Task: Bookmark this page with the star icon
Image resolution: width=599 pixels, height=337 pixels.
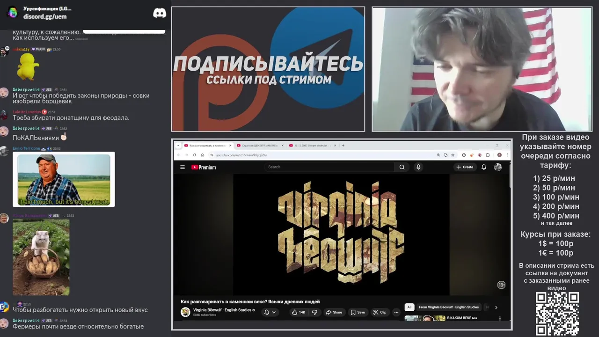Action: pos(453,155)
